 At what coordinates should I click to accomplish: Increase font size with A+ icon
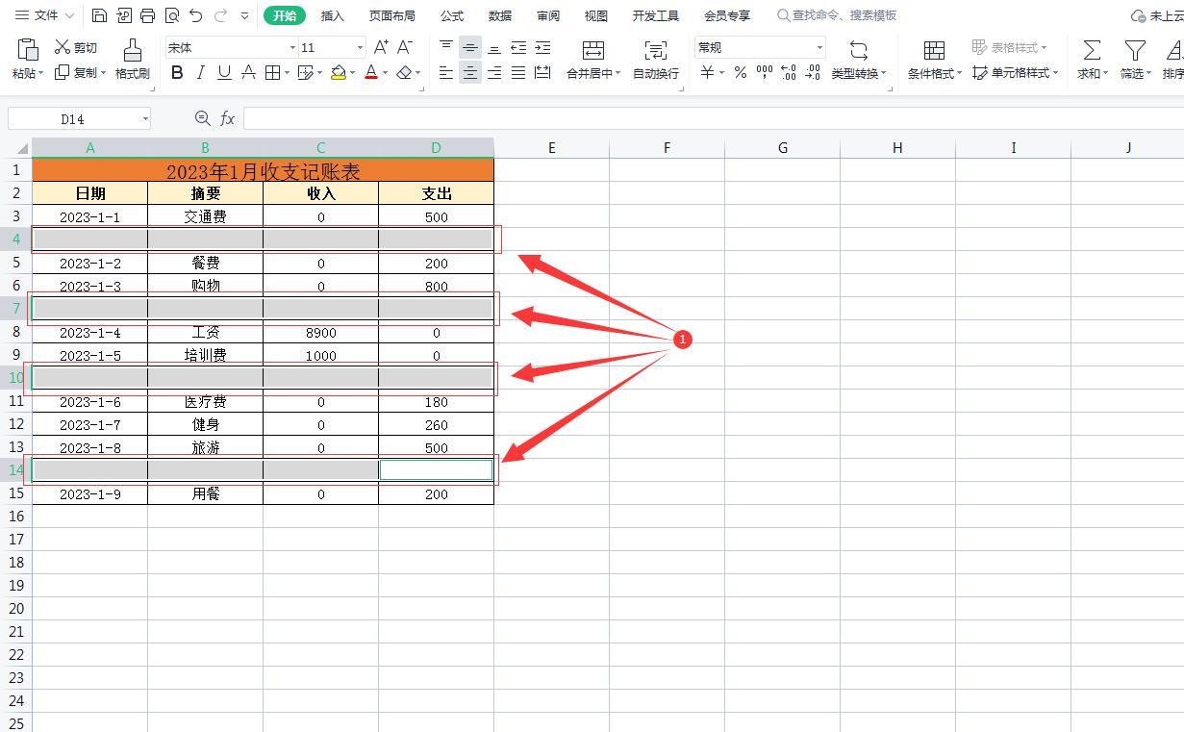coord(381,47)
